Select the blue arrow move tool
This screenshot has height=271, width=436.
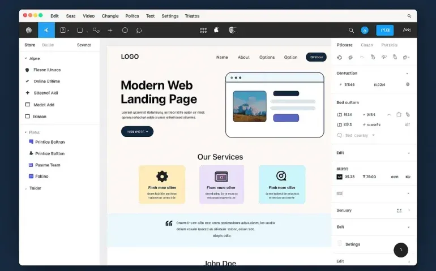[46, 30]
